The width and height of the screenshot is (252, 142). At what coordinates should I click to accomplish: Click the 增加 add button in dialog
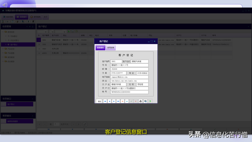pos(99,101)
